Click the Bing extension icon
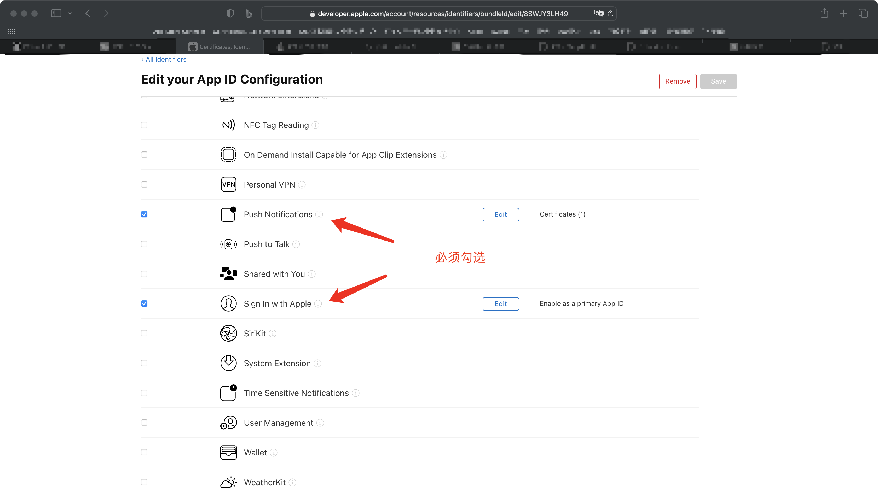Image resolution: width=878 pixels, height=491 pixels. (249, 13)
